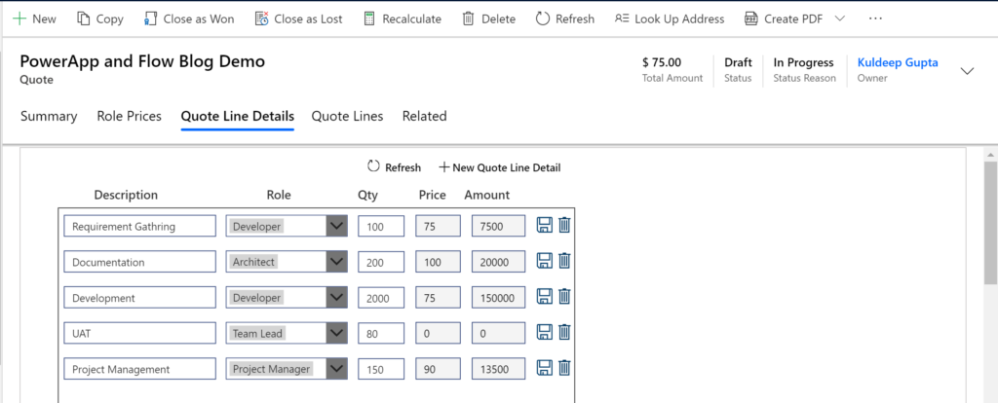The width and height of the screenshot is (998, 403).
Task: Delete the UAT line via trash icon
Action: click(564, 332)
